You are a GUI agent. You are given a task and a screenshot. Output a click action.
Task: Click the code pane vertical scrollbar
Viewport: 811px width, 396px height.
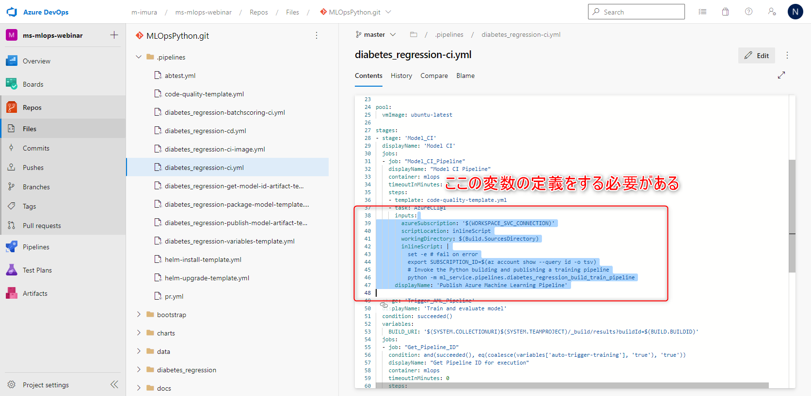click(792, 216)
